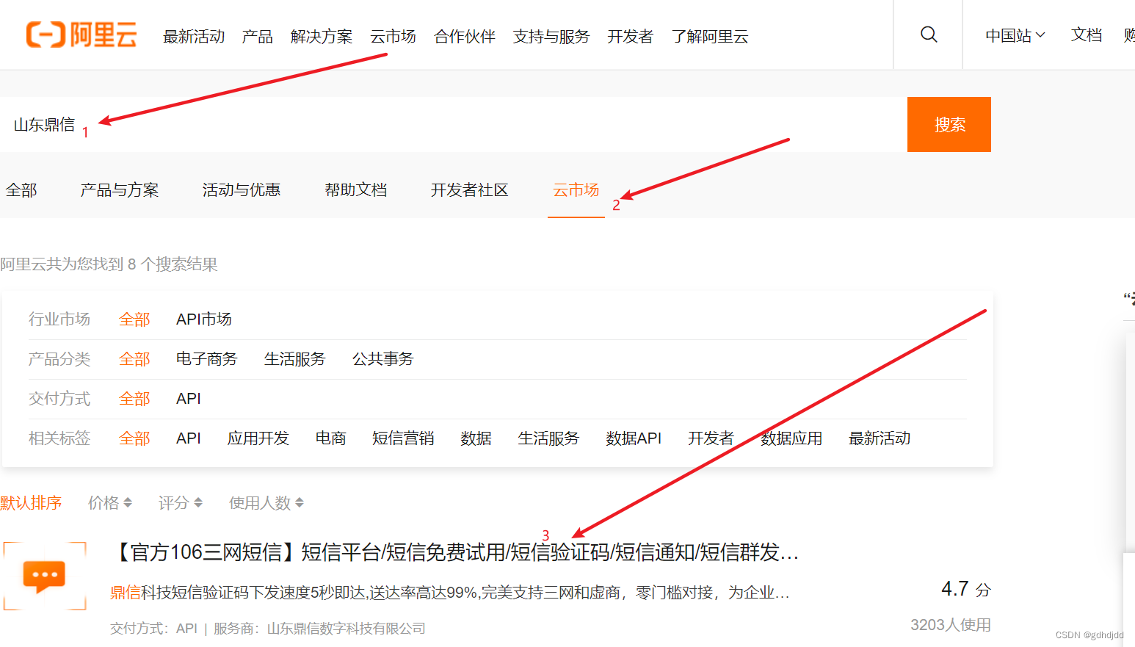Choose the 开发者 tag in 相关标签
Image resolution: width=1135 pixels, height=647 pixels.
[711, 438]
